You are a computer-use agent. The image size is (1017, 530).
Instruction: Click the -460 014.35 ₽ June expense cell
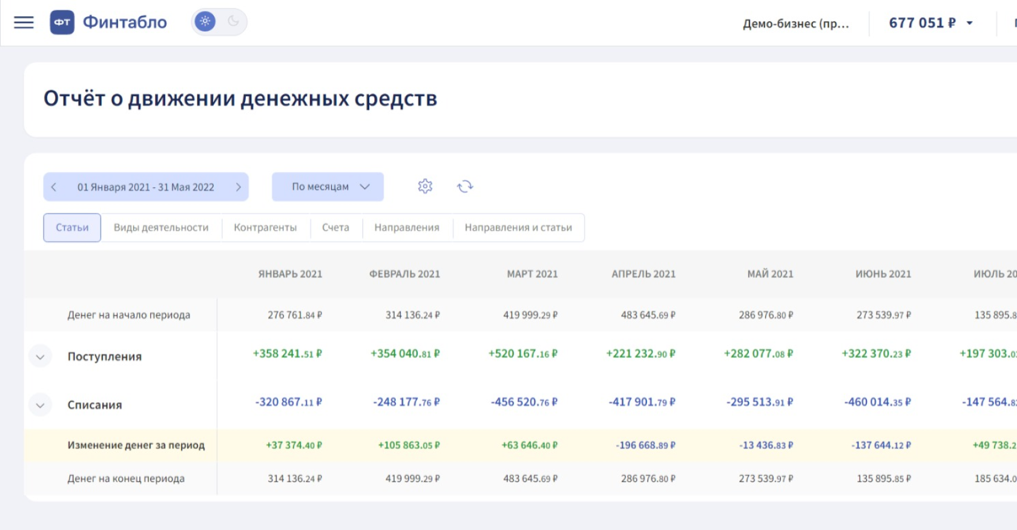(878, 402)
